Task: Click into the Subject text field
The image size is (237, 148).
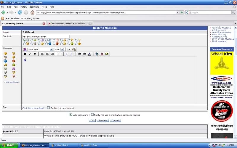Action: pyautogui.click(x=46, y=36)
